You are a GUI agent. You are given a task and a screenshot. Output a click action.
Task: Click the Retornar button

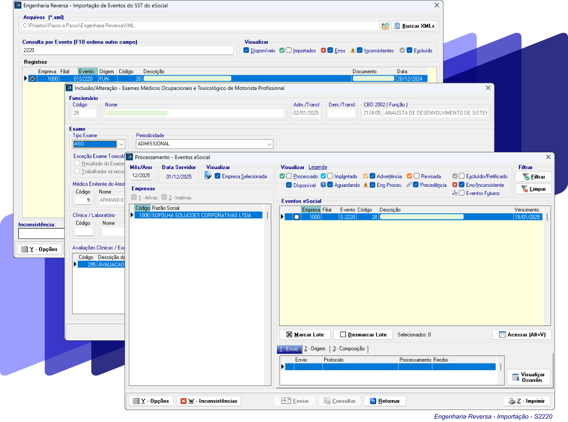coord(385,401)
